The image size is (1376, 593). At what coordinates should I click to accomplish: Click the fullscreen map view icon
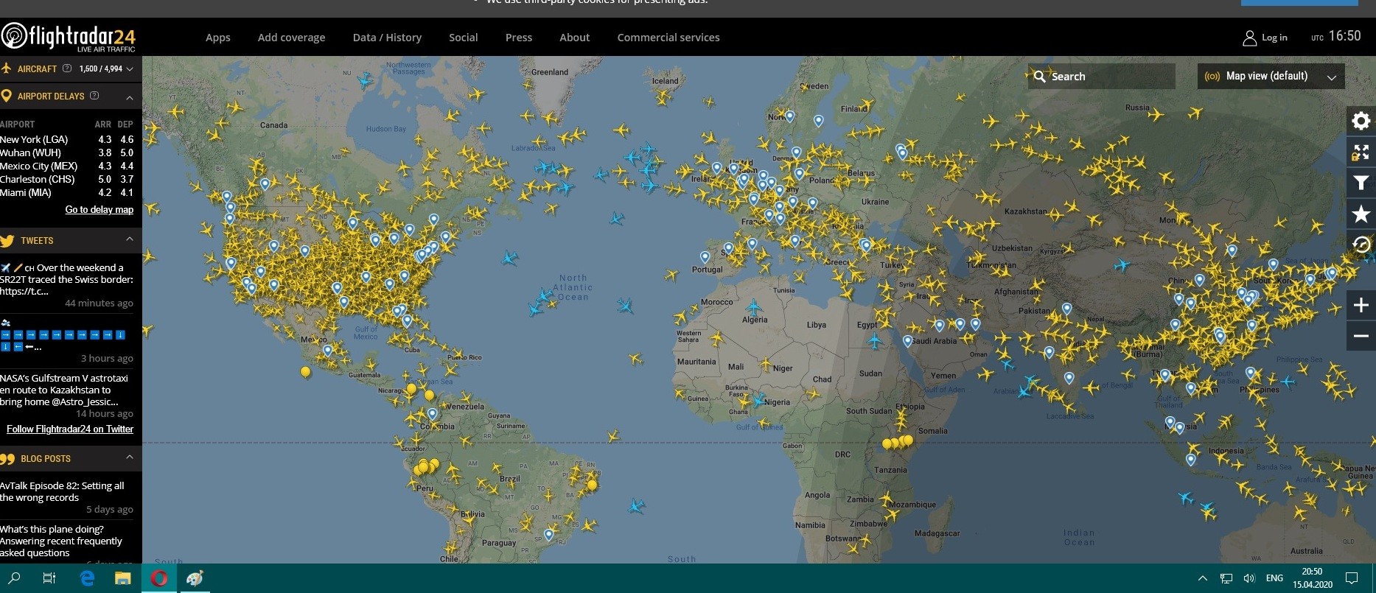point(1361,152)
